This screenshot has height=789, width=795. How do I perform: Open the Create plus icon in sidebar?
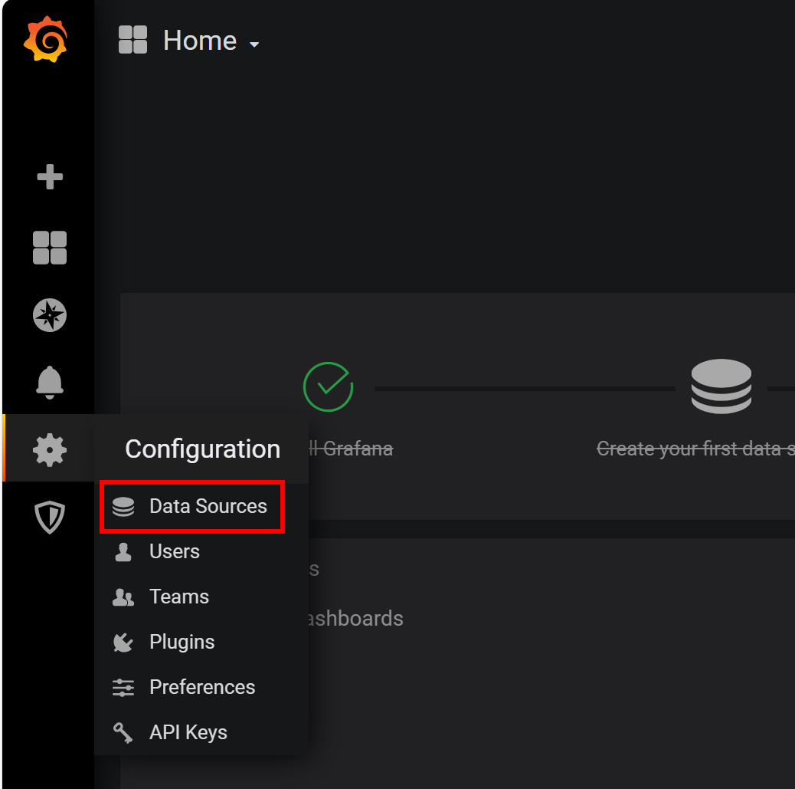tap(50, 176)
